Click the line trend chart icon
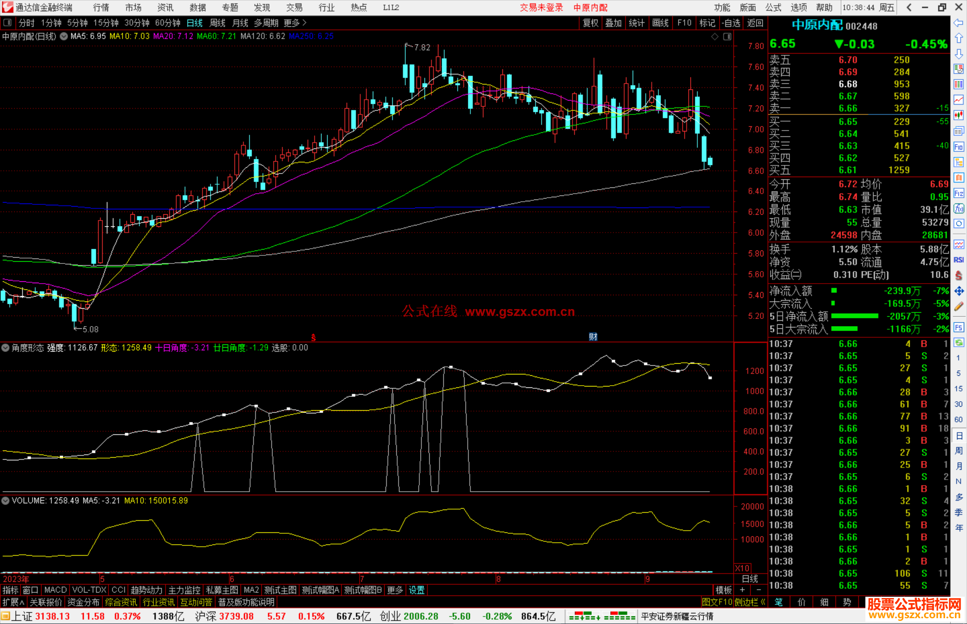This screenshot has width=967, height=624. pos(958,100)
